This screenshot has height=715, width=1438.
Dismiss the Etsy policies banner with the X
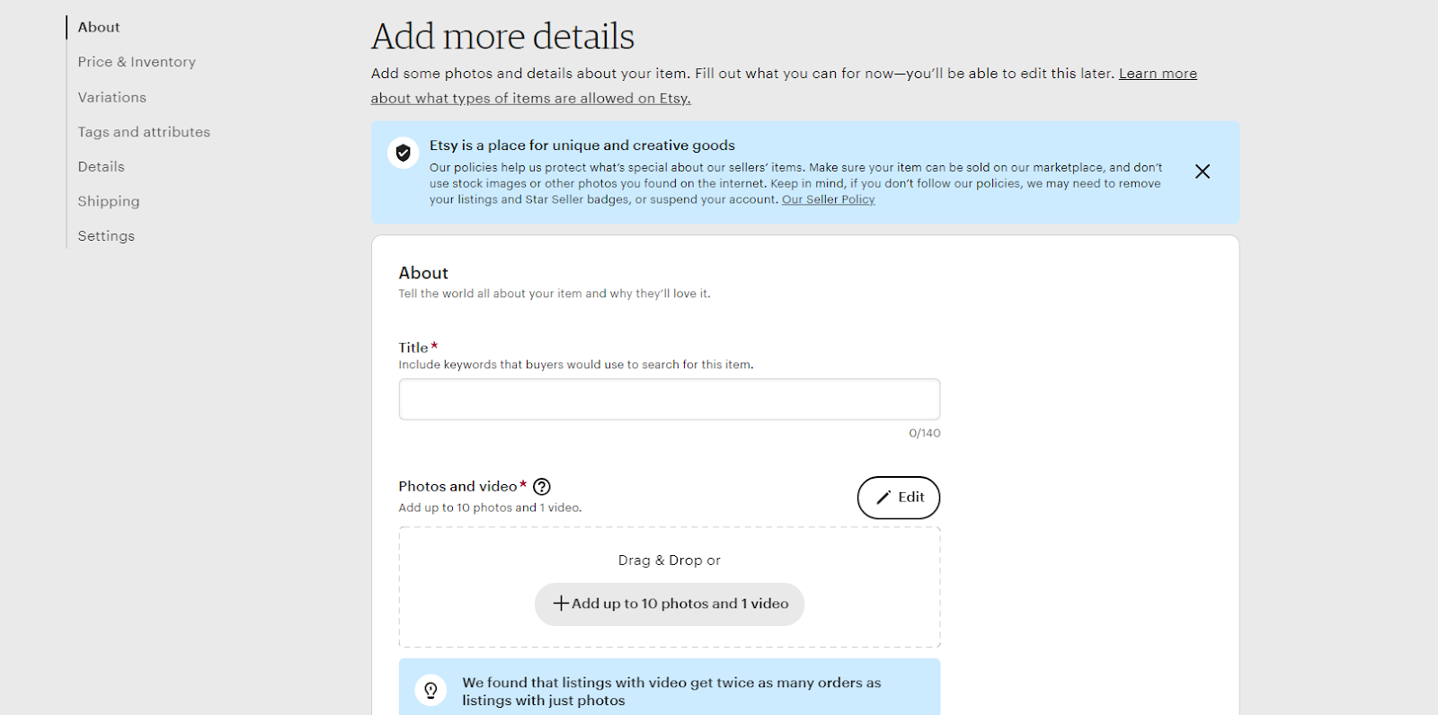(x=1202, y=171)
